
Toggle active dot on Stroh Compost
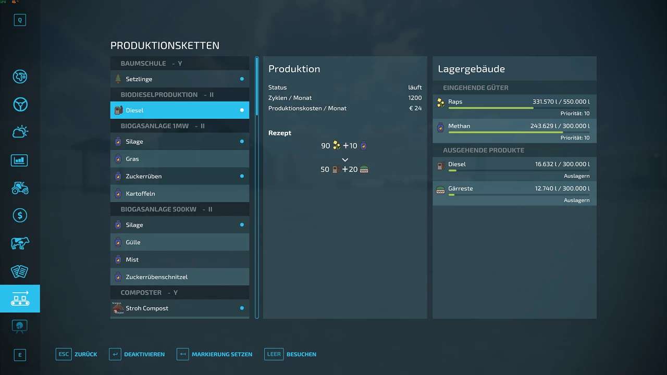coord(242,308)
